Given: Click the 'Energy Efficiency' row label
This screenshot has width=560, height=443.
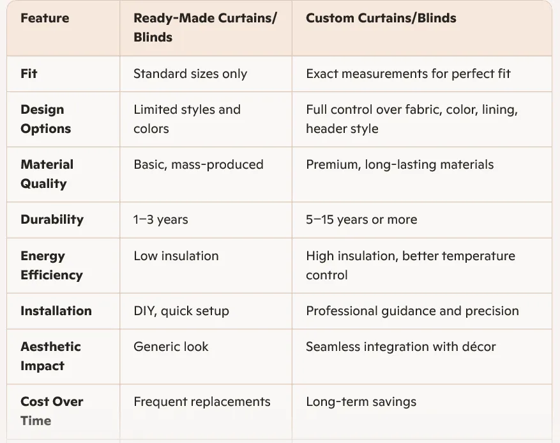Looking at the screenshot, I should (51, 265).
